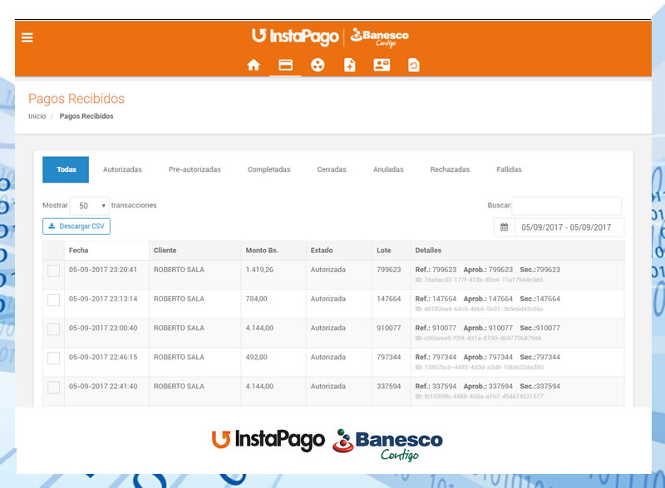The image size is (665, 488).
Task: Check the row dated 05-09-2017 23:00:40
Action: (53, 329)
